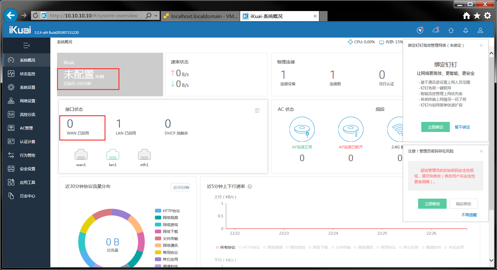
Task: Click the 不再提醒 link
Action: click(x=469, y=215)
